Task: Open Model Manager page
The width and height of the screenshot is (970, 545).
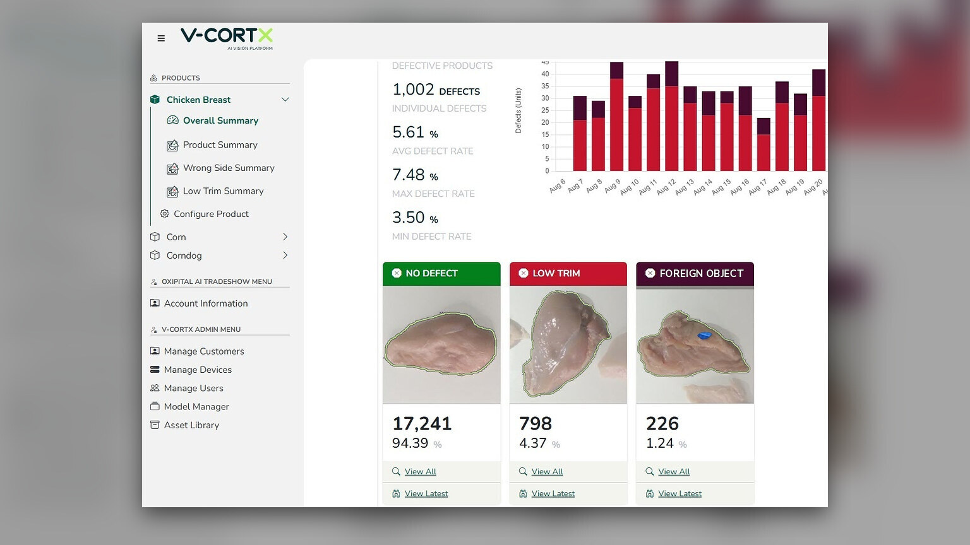Action: tap(196, 407)
